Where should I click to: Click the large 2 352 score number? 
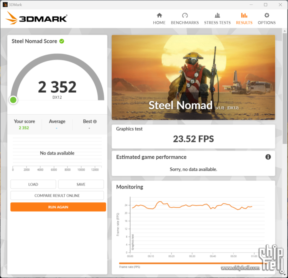(x=57, y=87)
